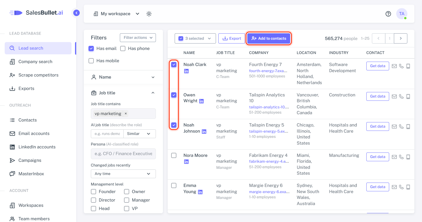Go to the next results page arrow

pyautogui.click(x=401, y=38)
